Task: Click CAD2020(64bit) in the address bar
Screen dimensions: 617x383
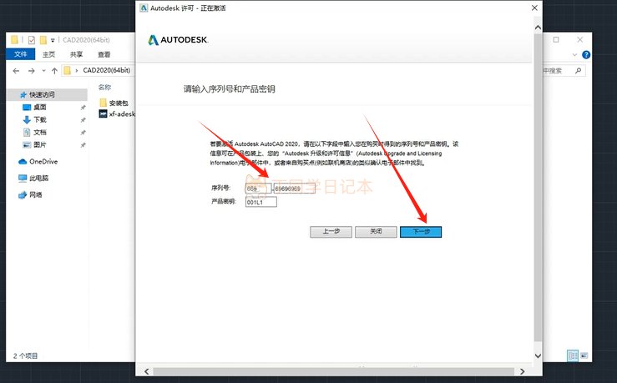Action: point(106,70)
